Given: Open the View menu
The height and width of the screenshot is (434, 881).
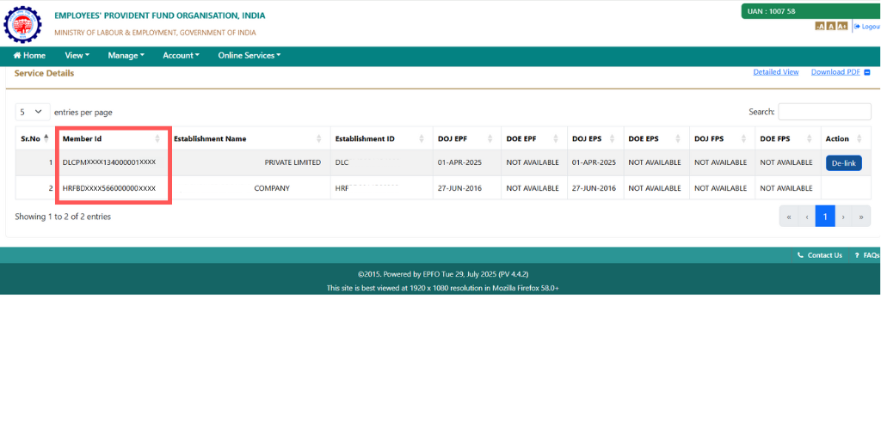Looking at the screenshot, I should point(77,56).
